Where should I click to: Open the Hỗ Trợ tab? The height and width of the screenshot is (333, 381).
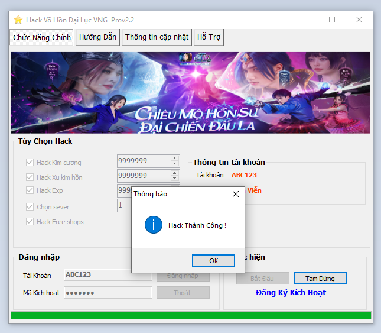point(209,37)
